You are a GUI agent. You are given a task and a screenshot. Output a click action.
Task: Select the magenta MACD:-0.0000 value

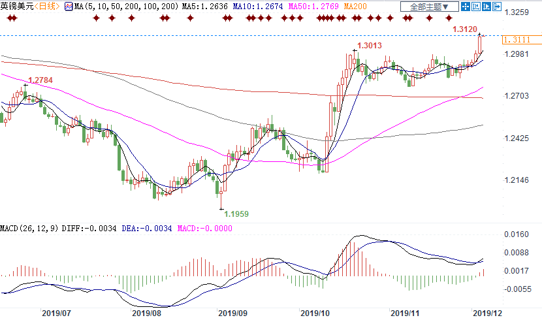click(204, 229)
